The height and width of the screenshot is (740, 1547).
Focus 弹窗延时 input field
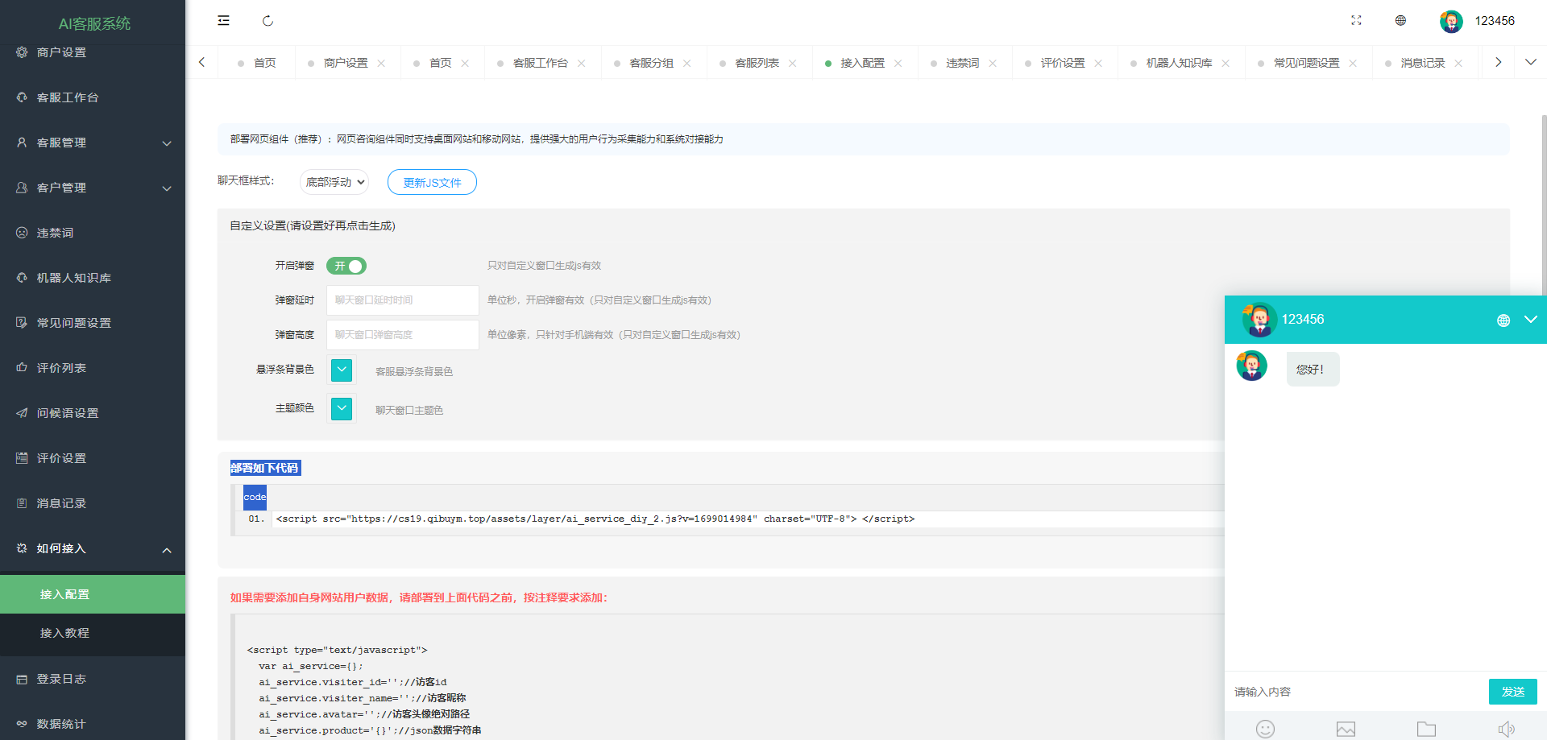tap(403, 300)
